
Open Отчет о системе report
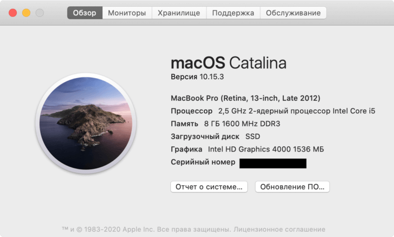click(x=209, y=187)
